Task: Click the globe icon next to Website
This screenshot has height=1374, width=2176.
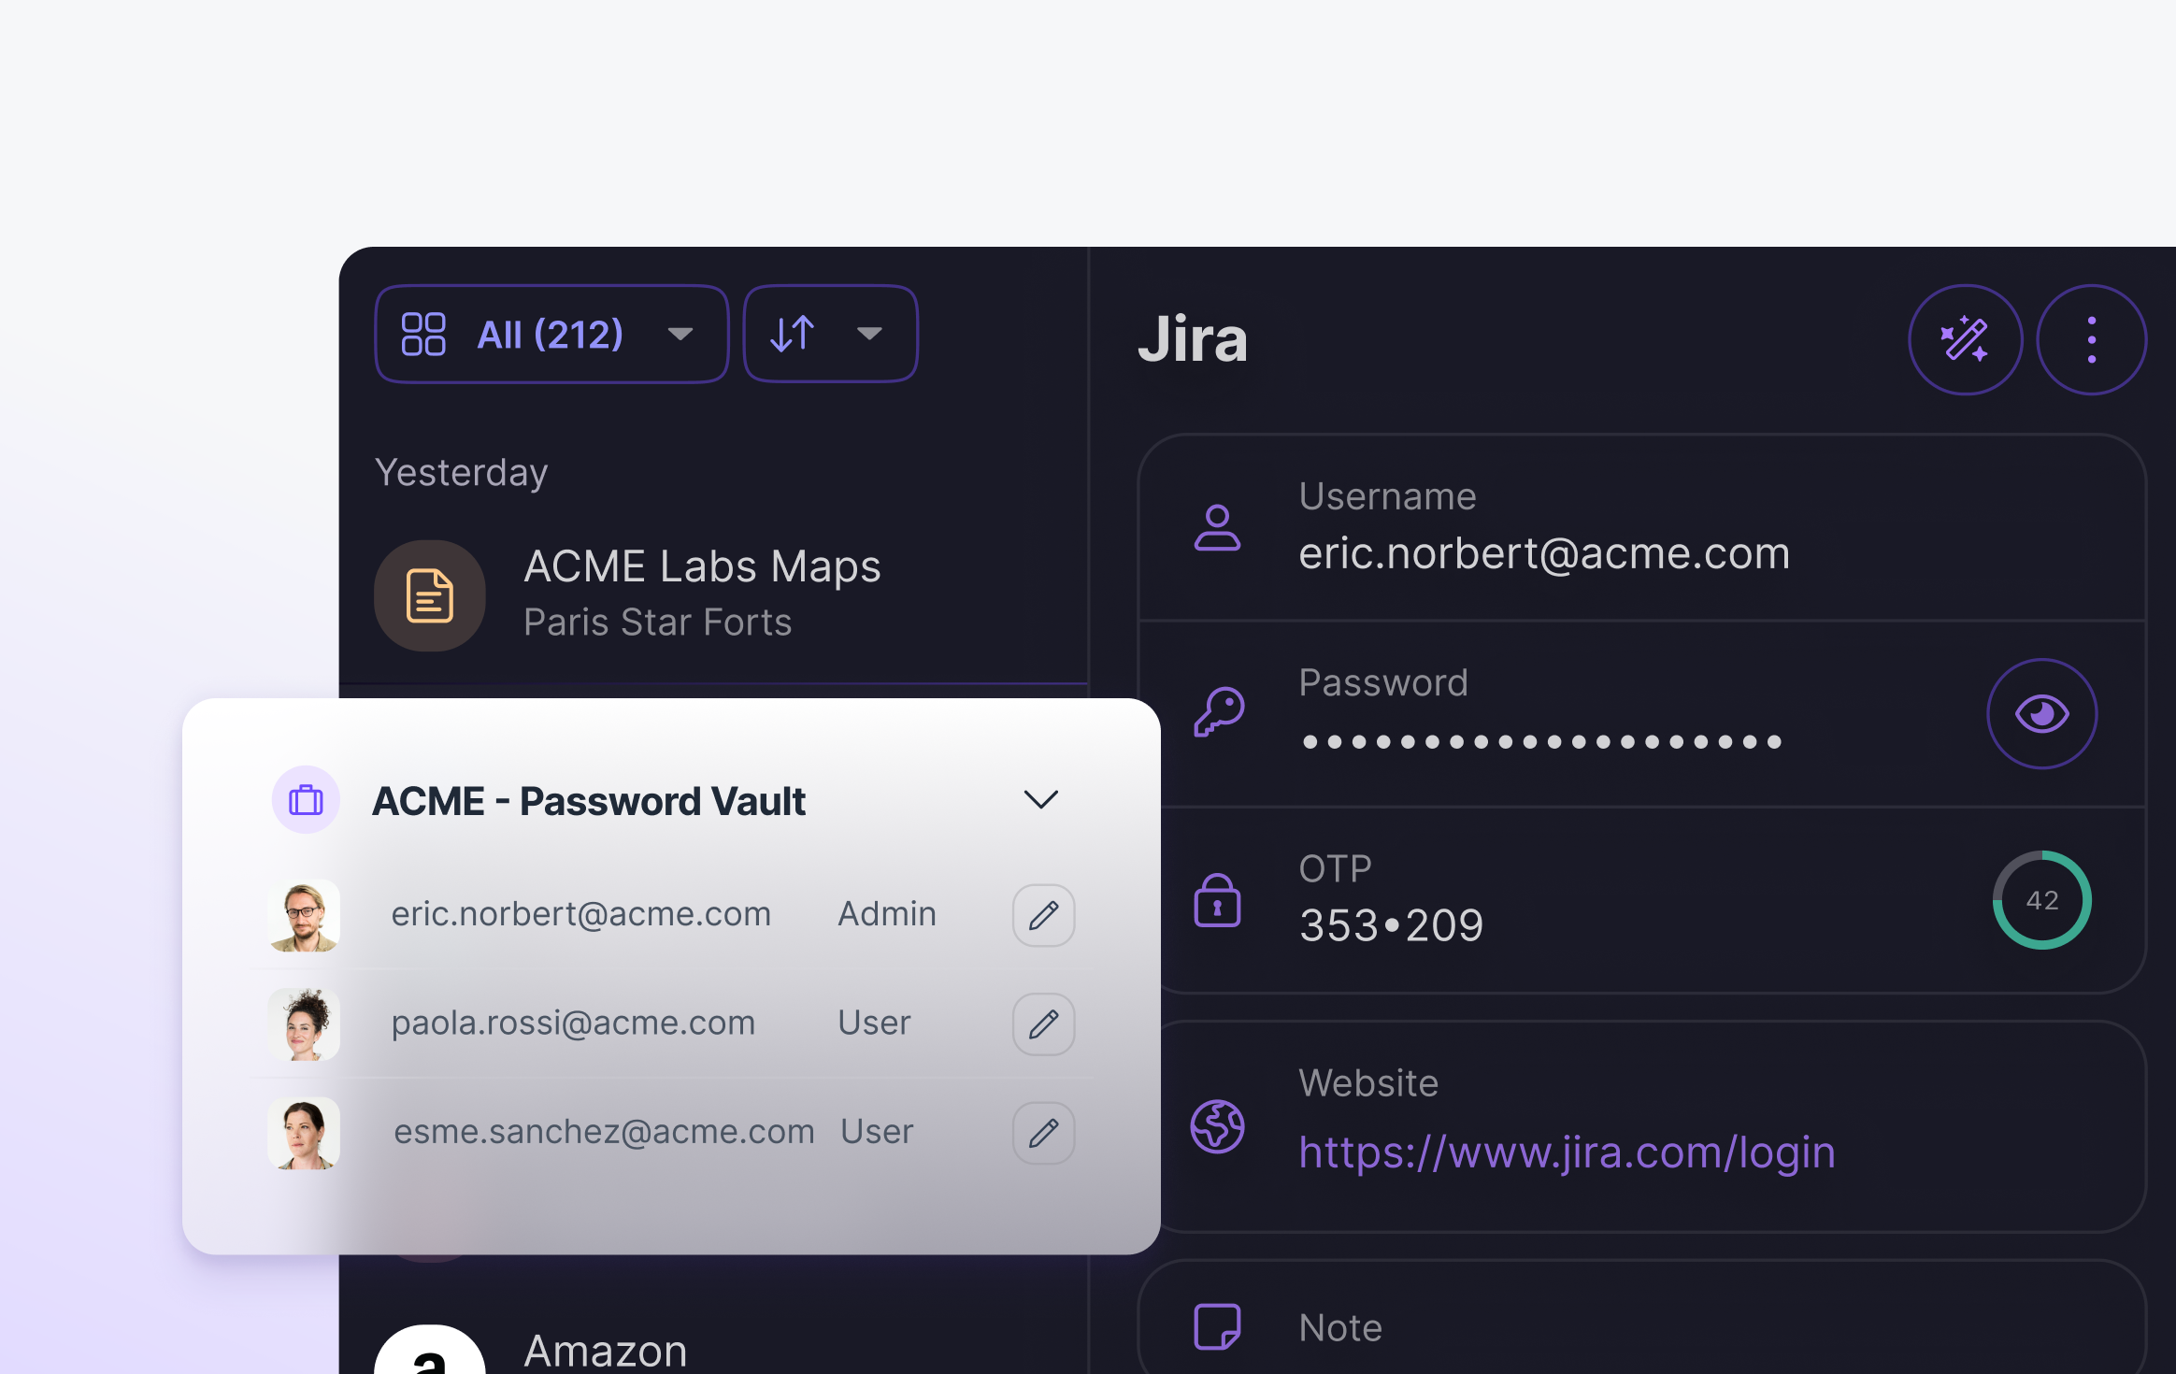Action: coord(1217,1126)
